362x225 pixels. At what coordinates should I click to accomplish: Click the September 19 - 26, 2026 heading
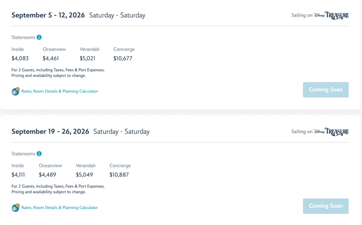click(50, 132)
